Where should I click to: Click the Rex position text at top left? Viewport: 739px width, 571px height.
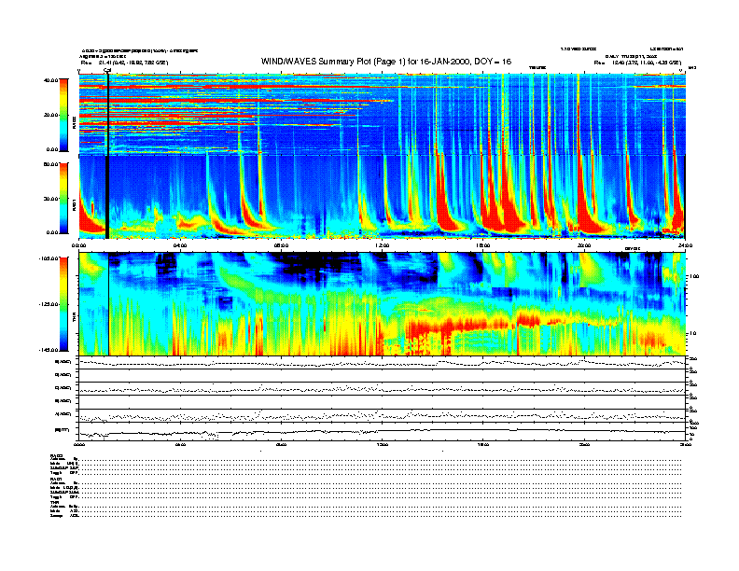click(124, 63)
